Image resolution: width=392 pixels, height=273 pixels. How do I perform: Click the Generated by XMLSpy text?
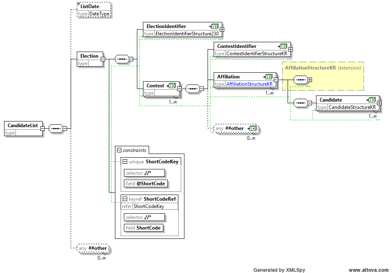point(279,270)
